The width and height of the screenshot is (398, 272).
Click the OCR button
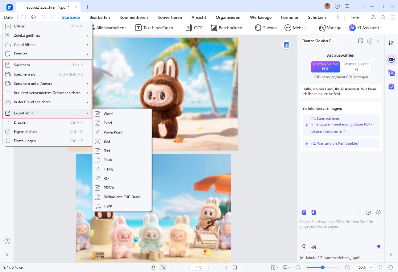coord(194,28)
